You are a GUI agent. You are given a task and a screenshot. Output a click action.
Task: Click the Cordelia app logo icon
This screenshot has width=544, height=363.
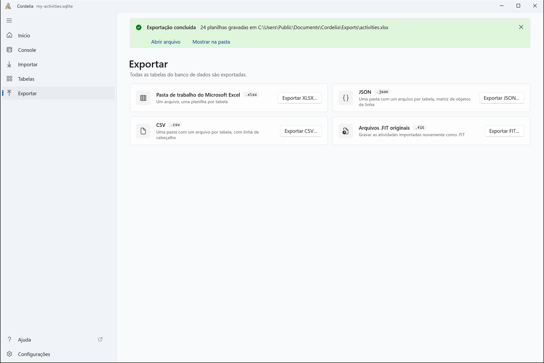[x=8, y=6]
